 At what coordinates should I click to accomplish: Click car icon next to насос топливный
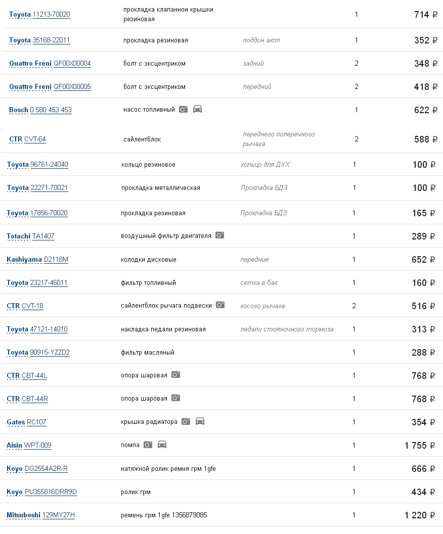(197, 109)
